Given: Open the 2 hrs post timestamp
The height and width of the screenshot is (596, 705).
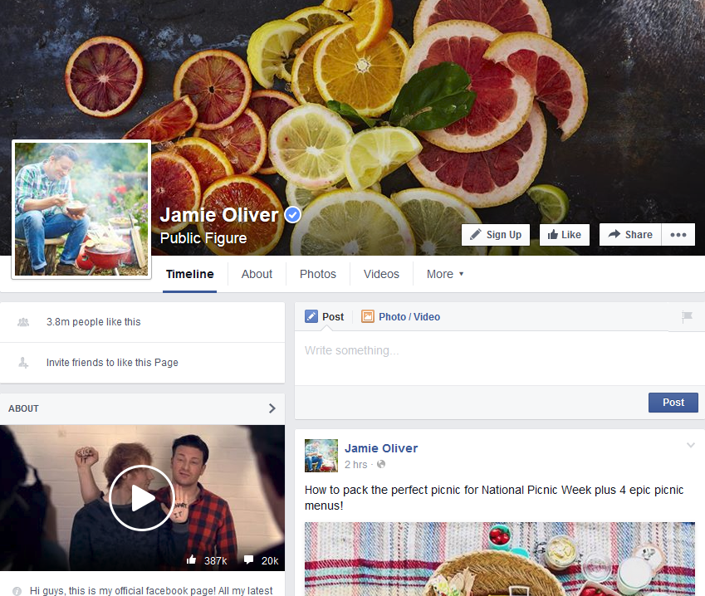Looking at the screenshot, I should point(355,465).
